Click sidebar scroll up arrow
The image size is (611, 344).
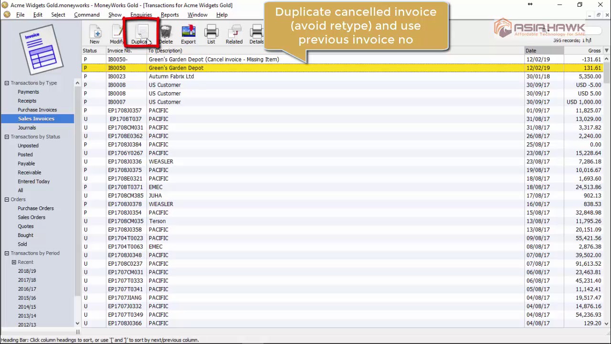pyautogui.click(x=77, y=83)
